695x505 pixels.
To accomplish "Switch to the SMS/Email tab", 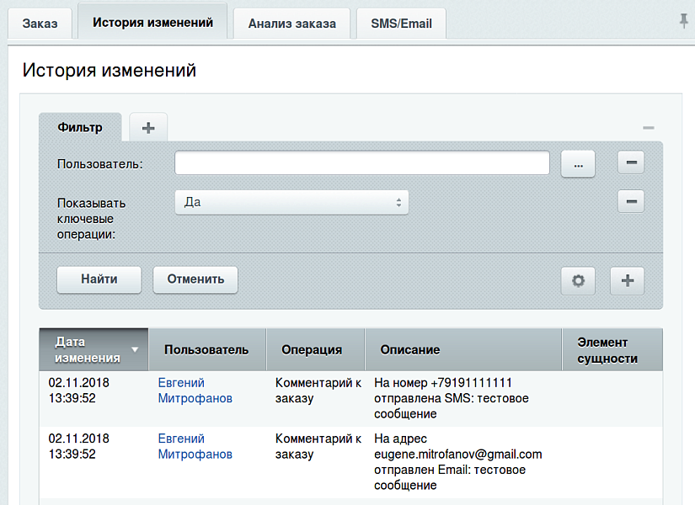I will [400, 23].
